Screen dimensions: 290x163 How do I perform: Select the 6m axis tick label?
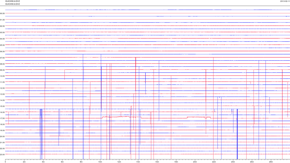[x=62, y=162]
